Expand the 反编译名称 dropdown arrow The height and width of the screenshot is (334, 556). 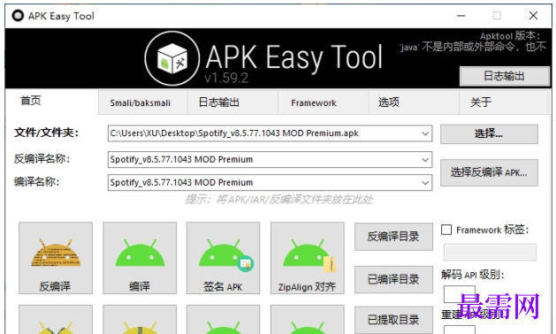pyautogui.click(x=425, y=160)
